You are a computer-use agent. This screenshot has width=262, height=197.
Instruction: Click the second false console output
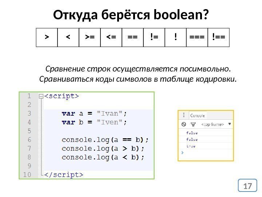tap(192, 139)
